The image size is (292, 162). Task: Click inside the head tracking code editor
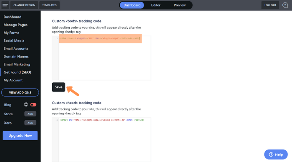(x=101, y=139)
